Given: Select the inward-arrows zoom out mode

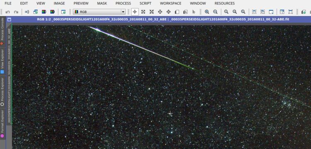Looking at the screenshot, I should click(x=152, y=12).
